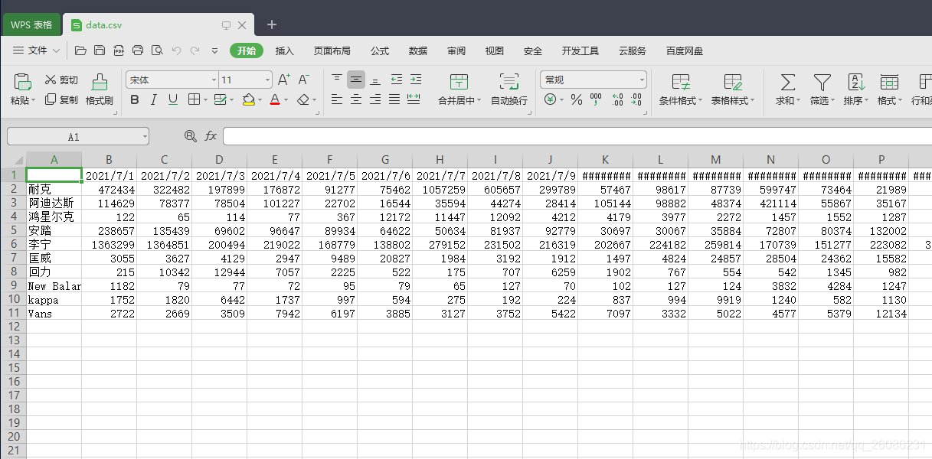Apply the yellow fill color
Viewport: 932px width, 459px height.
[x=248, y=99]
